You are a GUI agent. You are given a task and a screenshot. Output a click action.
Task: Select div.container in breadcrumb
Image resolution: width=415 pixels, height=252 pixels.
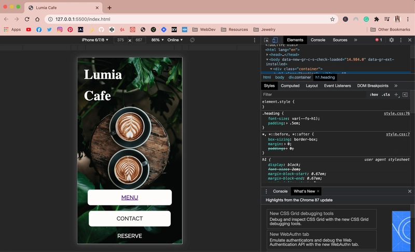click(x=300, y=77)
